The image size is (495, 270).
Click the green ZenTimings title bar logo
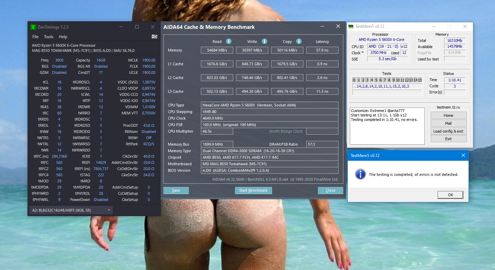(33, 27)
